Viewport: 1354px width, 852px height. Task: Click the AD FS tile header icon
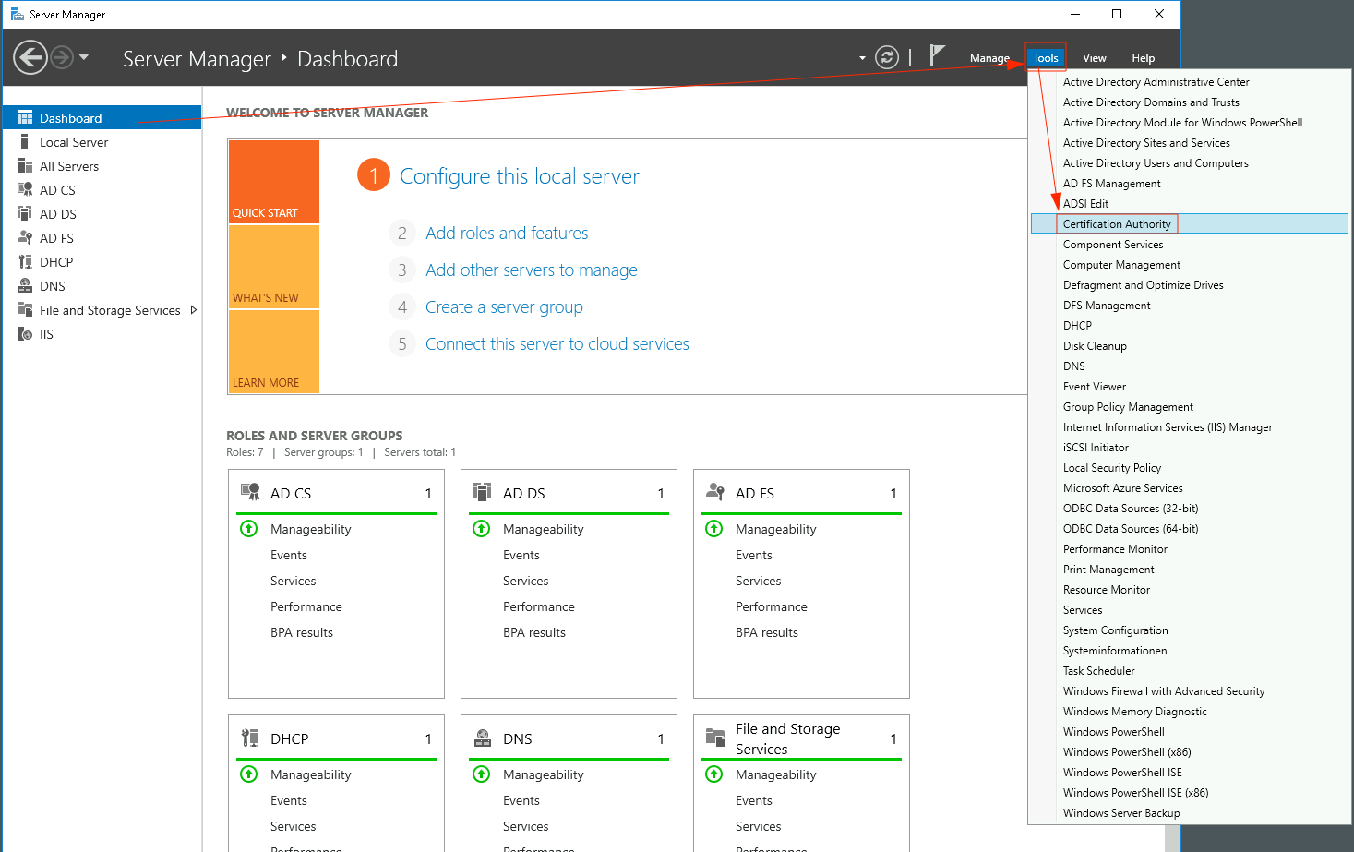[714, 492]
